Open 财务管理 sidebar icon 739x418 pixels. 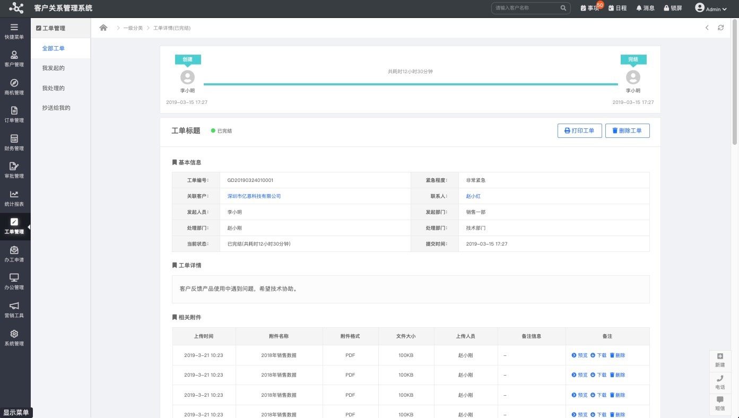[14, 143]
